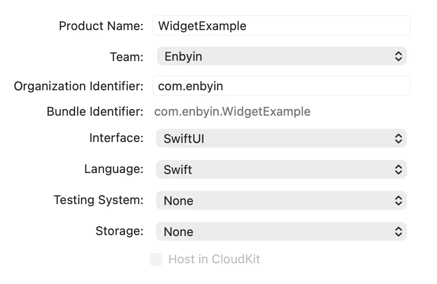This screenshot has height=284, width=437.
Task: Click the Team popup chevron icon
Action: click(x=399, y=56)
